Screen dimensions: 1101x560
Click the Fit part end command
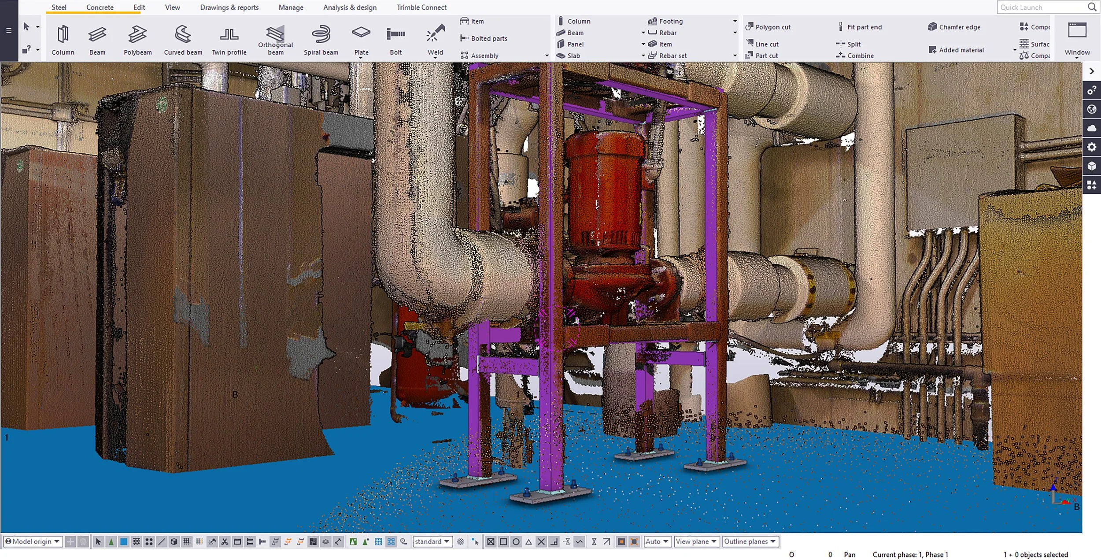click(x=864, y=26)
